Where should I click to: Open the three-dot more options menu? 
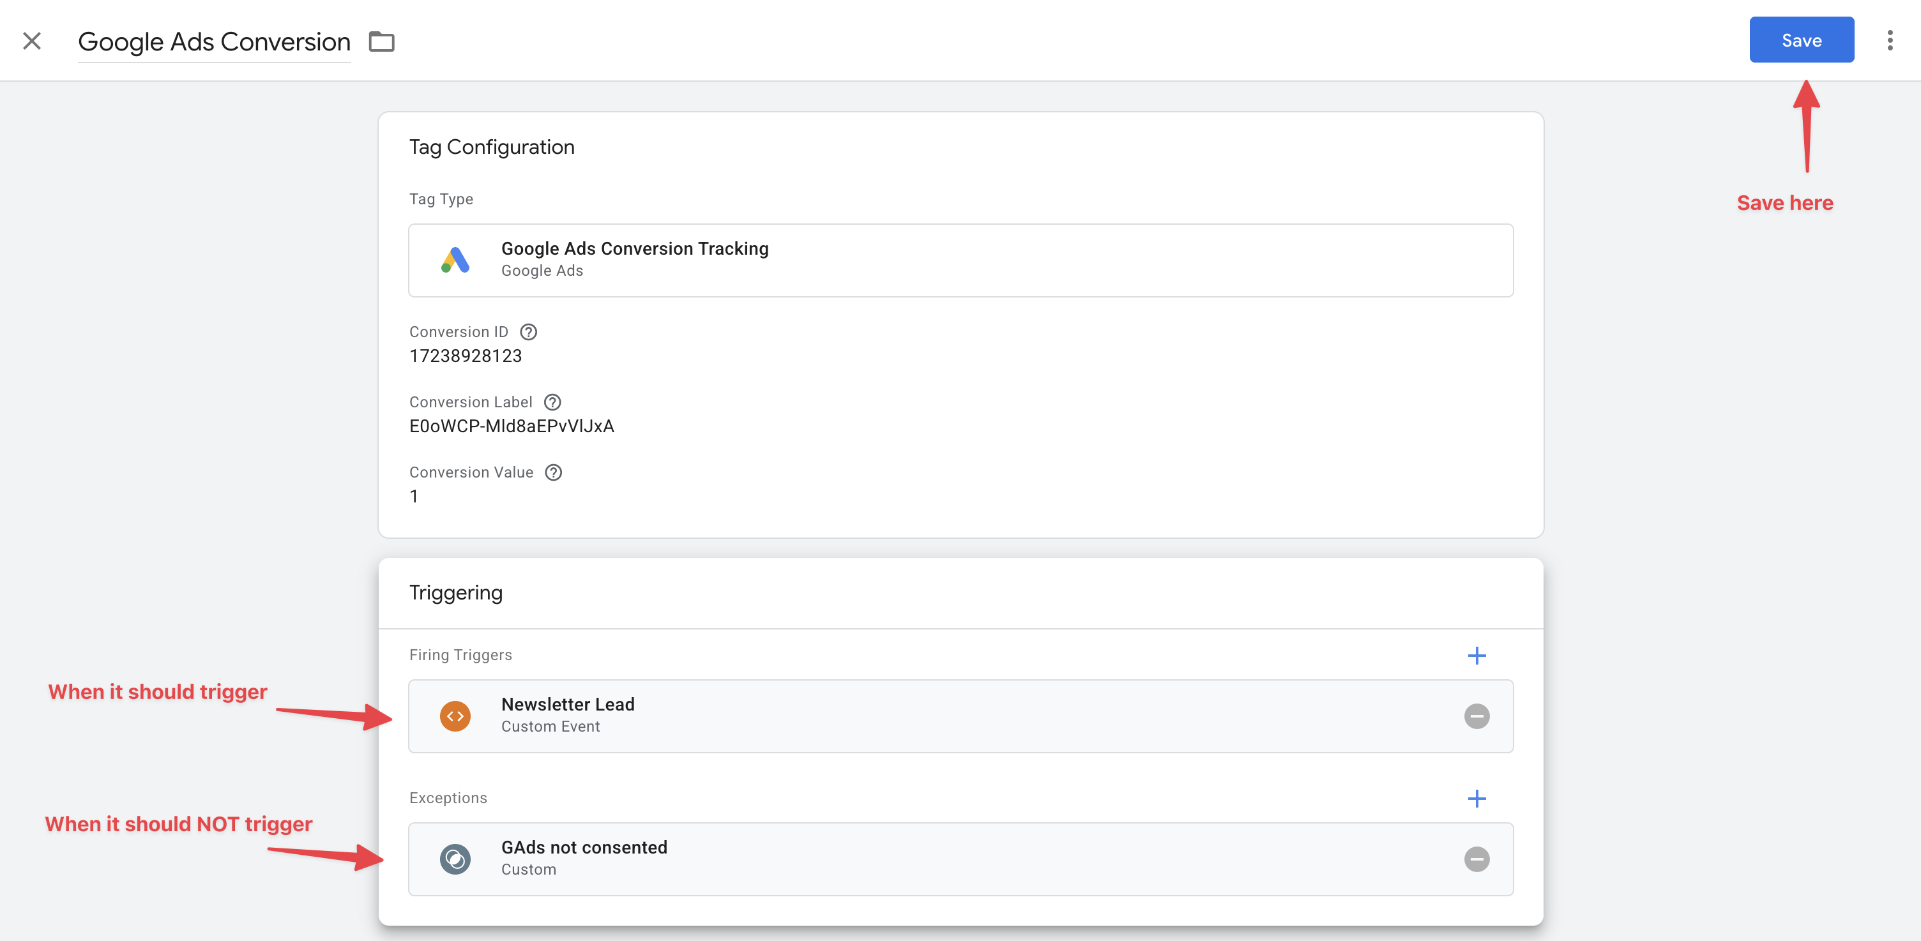pos(1889,40)
